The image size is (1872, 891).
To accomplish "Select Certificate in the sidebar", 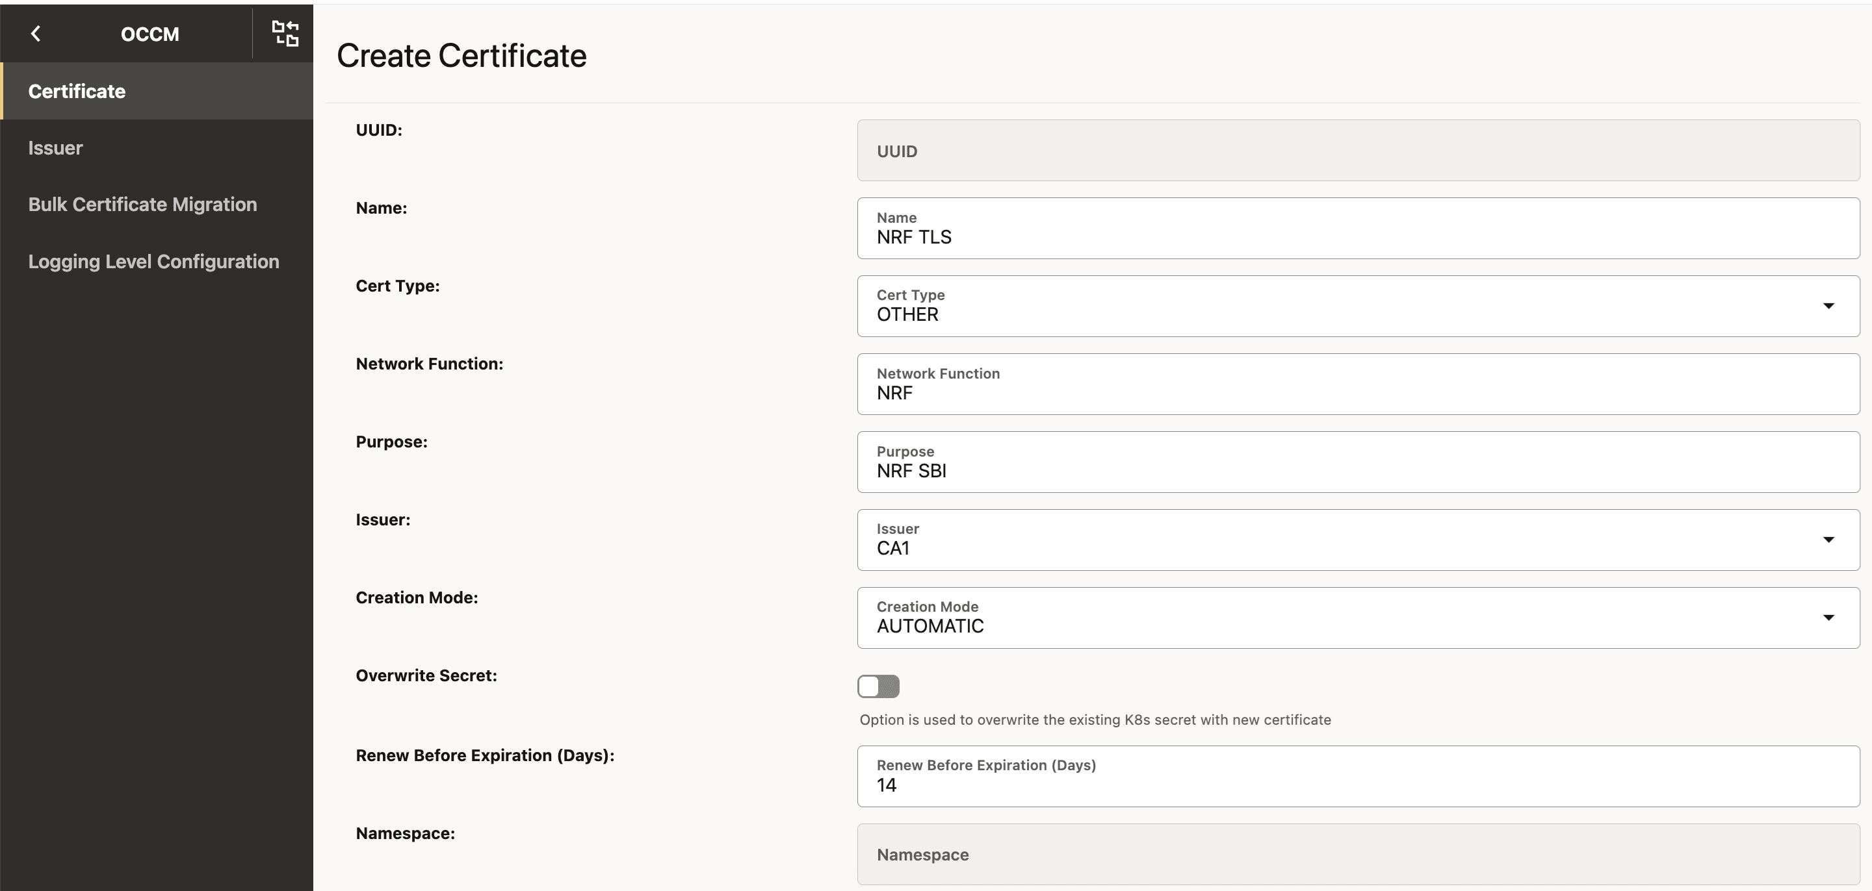I will coord(76,91).
